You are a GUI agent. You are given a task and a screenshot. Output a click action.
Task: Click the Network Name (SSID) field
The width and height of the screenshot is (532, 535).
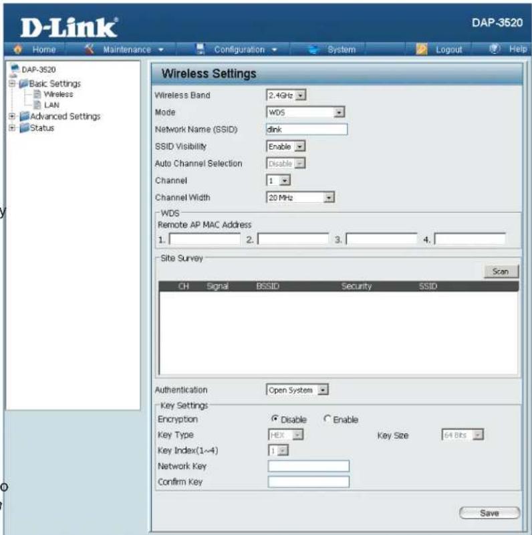[x=307, y=130]
